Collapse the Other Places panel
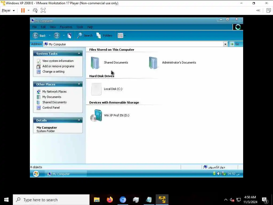This screenshot has width=273, height=205. [x=79, y=84]
